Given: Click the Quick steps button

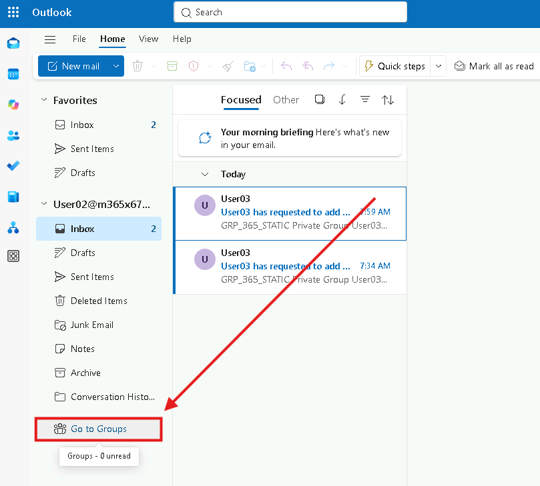Looking at the screenshot, I should (395, 66).
